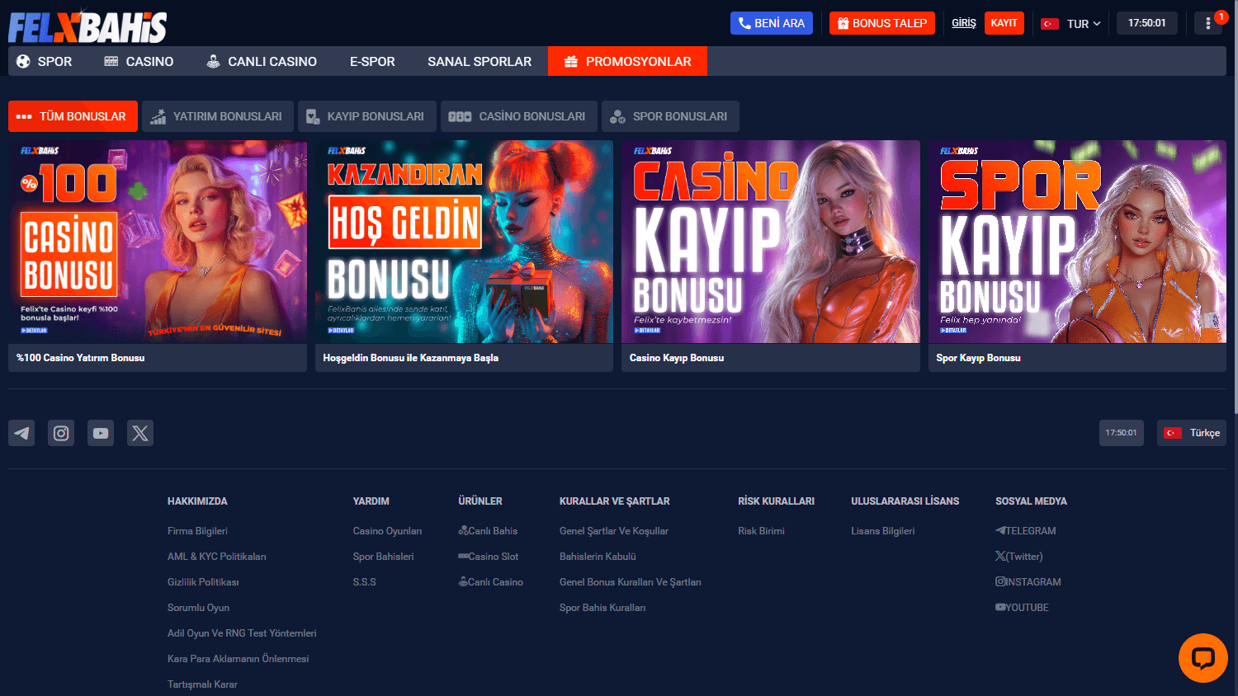Open AML & KYC Politikaları link
Viewport: 1238px width, 696px height.
coord(217,557)
